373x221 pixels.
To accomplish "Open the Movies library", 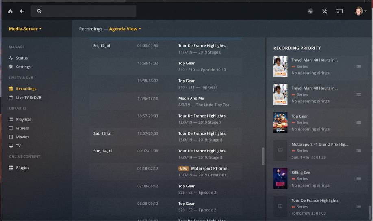I will click(x=22, y=137).
